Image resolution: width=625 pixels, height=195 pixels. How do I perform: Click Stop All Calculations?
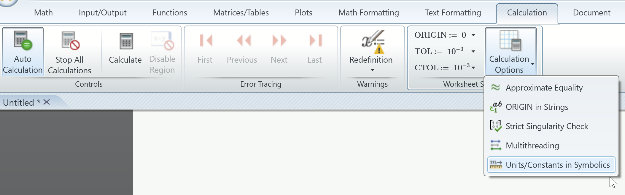(69, 52)
